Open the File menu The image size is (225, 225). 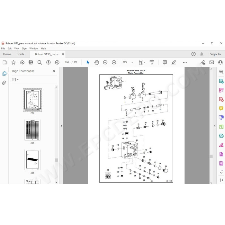pos(3,49)
